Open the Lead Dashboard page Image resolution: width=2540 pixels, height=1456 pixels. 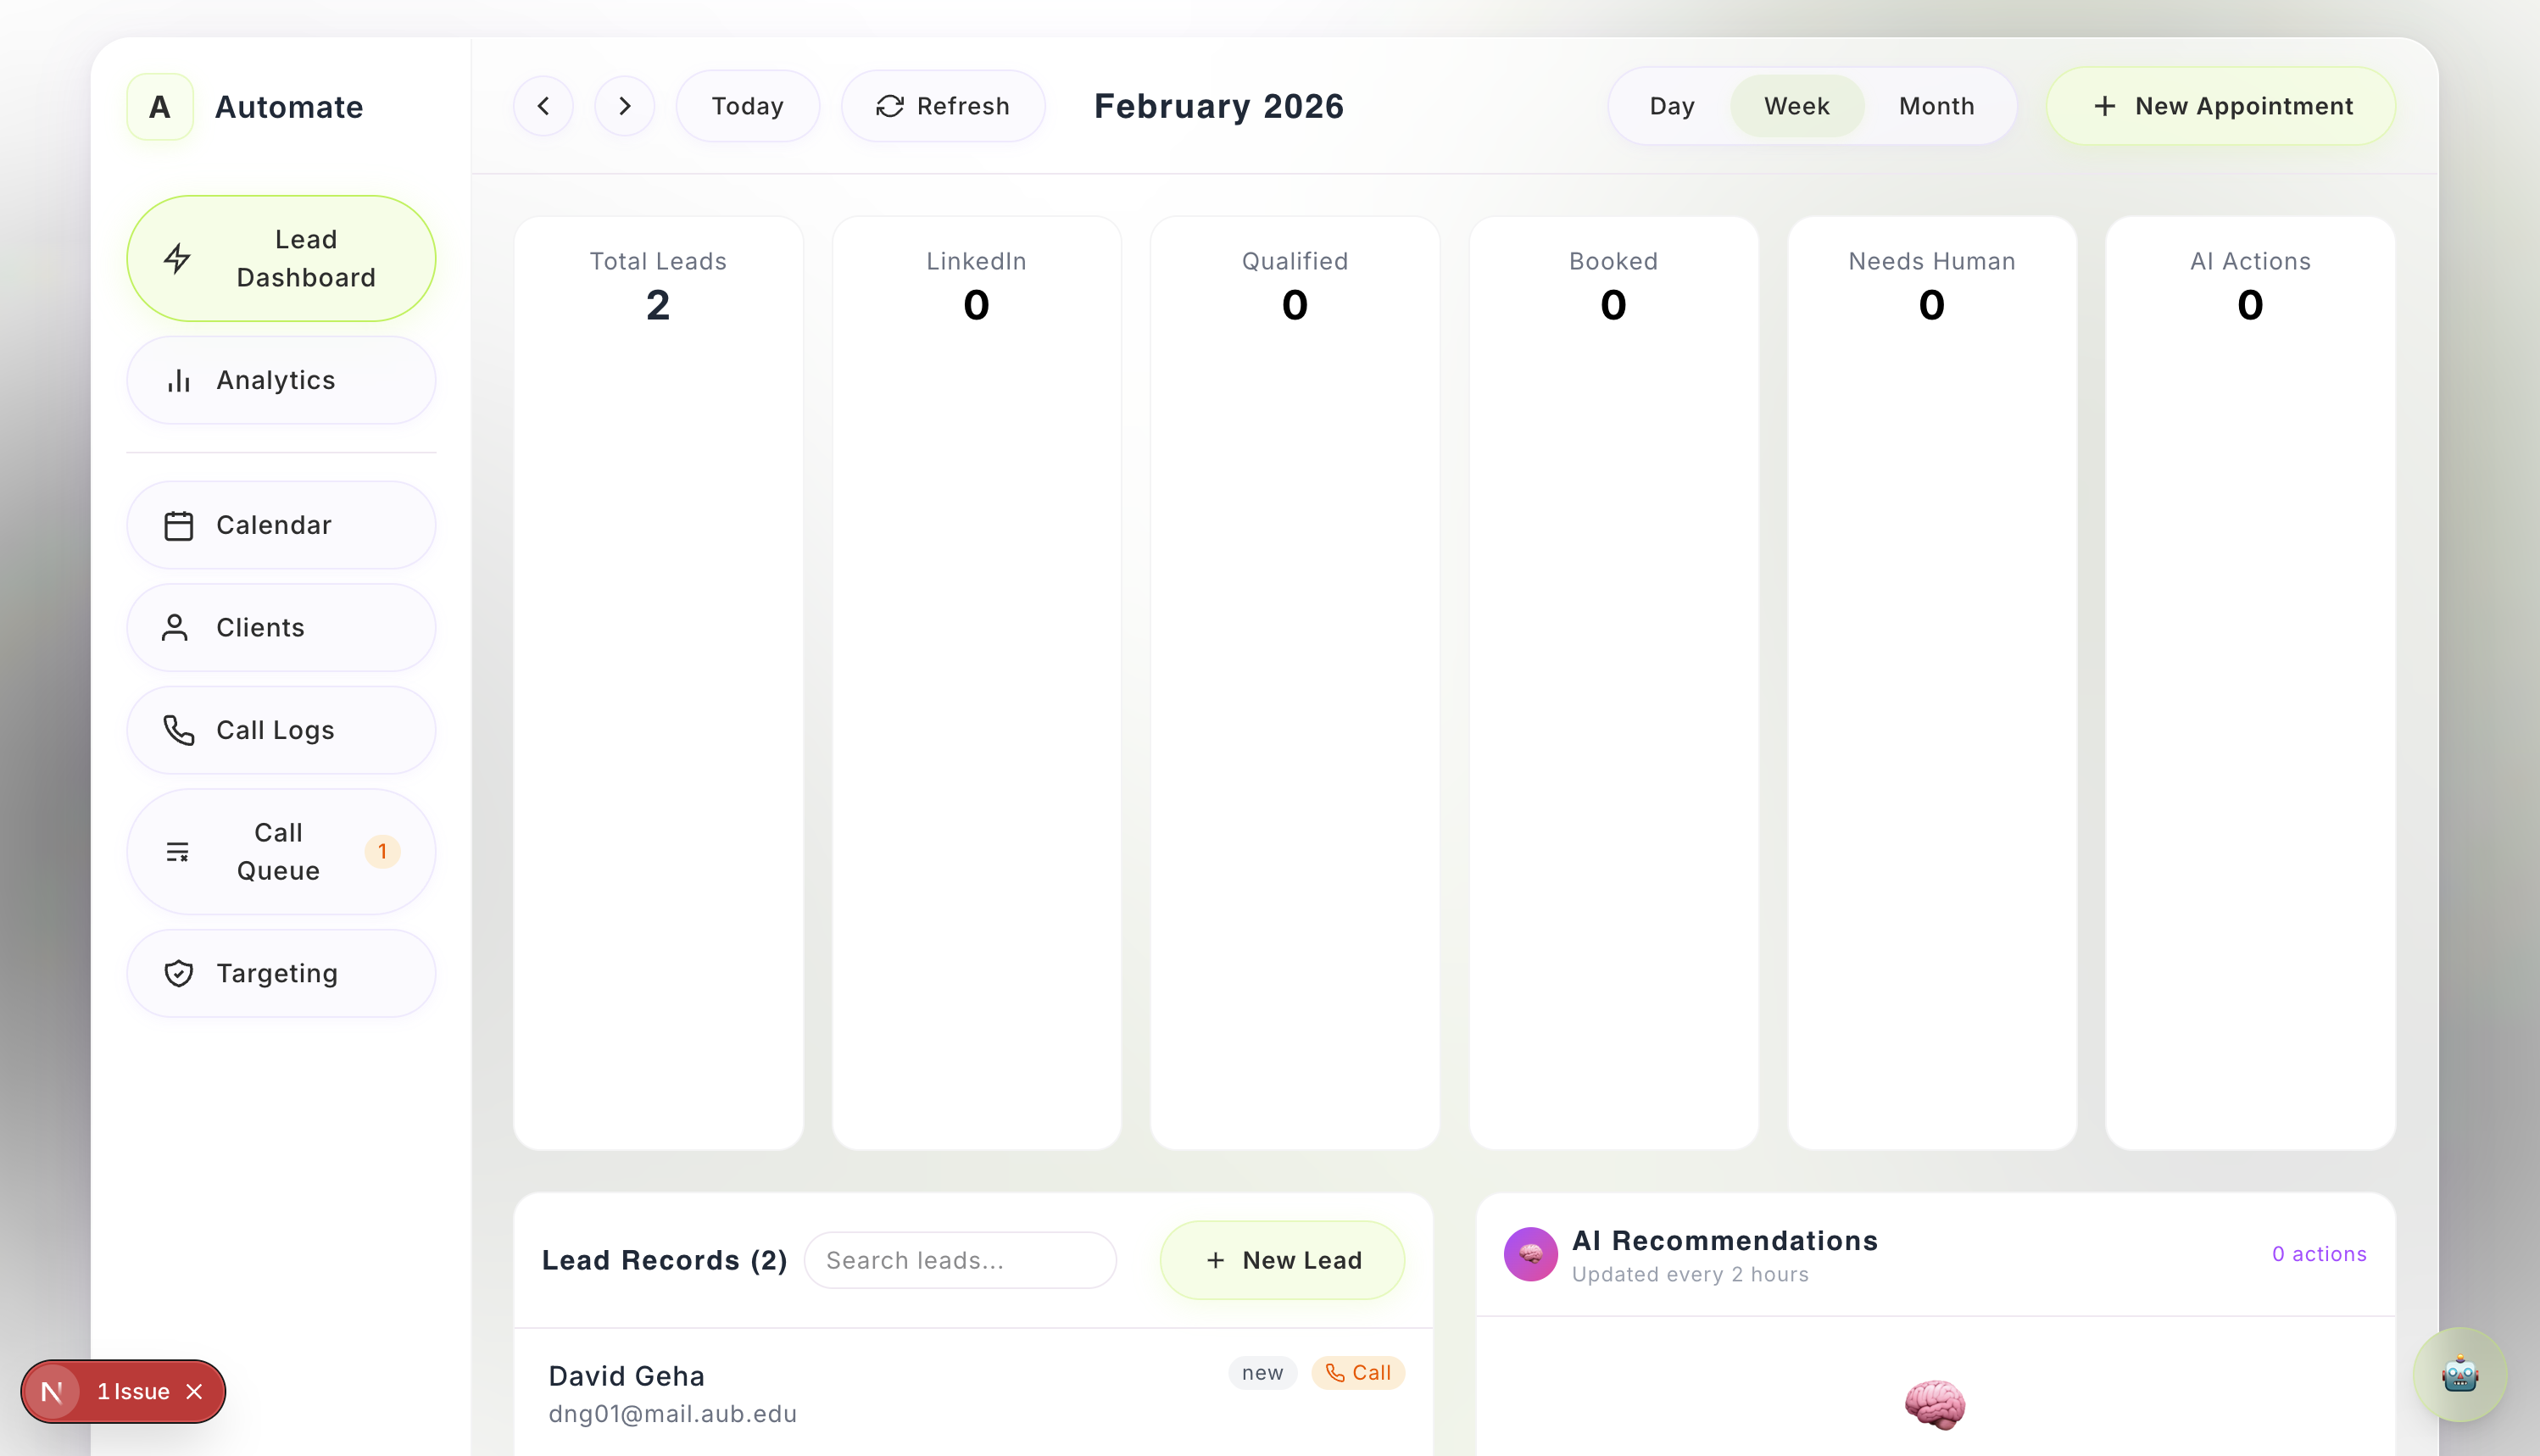(x=281, y=258)
